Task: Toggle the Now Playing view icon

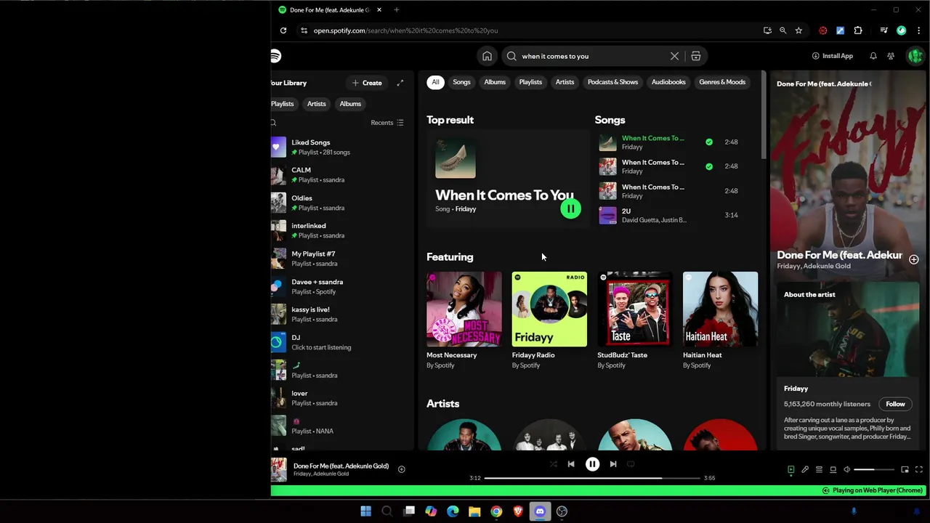Action: 791,470
